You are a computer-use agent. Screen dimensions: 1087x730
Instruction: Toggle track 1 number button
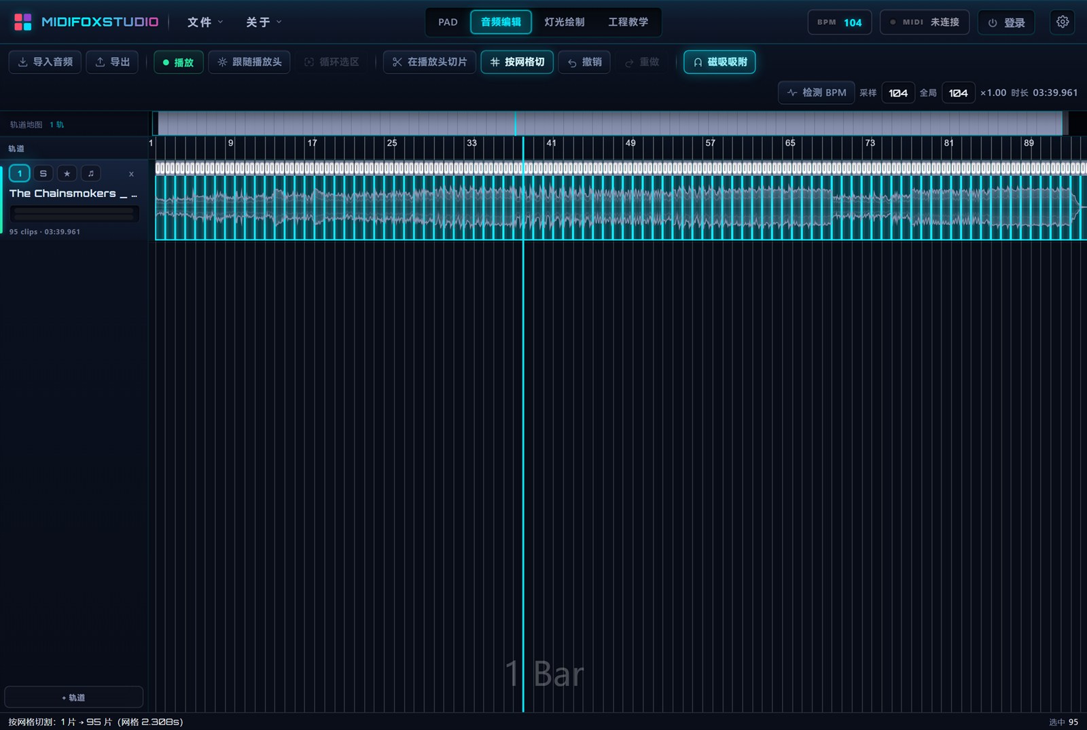tap(20, 174)
